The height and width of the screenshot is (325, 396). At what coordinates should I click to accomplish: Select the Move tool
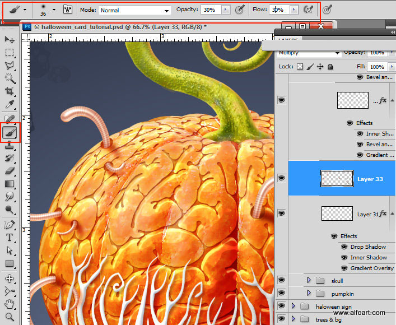[x=10, y=39]
